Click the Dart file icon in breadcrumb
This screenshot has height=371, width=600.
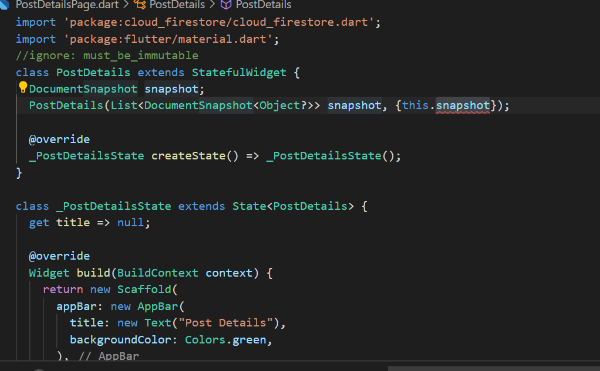click(x=5, y=5)
